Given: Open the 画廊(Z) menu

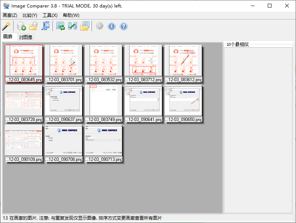Looking at the screenshot, I should click(x=10, y=15).
